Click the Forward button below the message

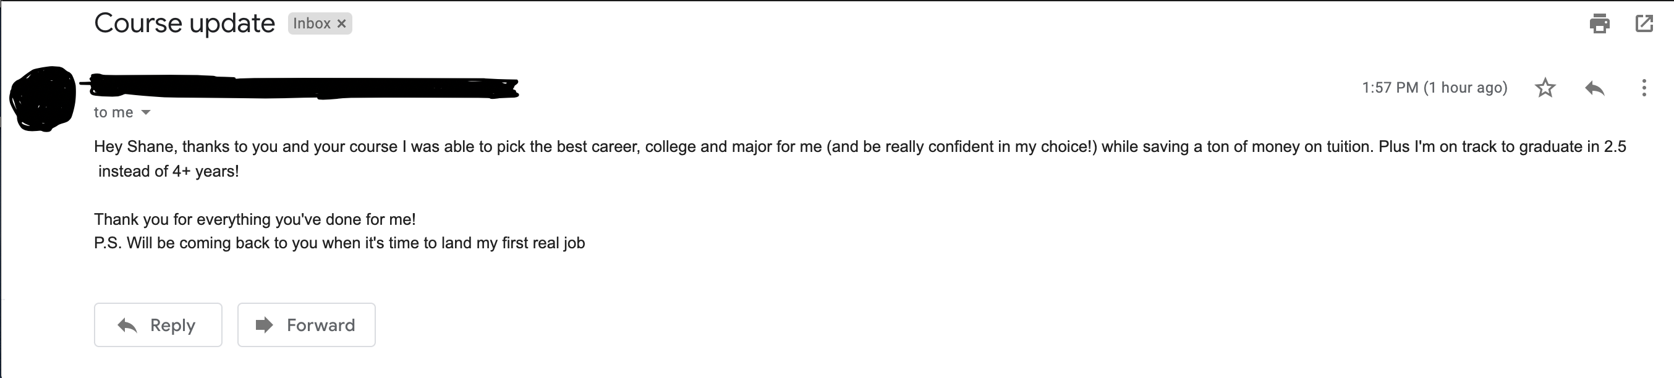tap(306, 325)
